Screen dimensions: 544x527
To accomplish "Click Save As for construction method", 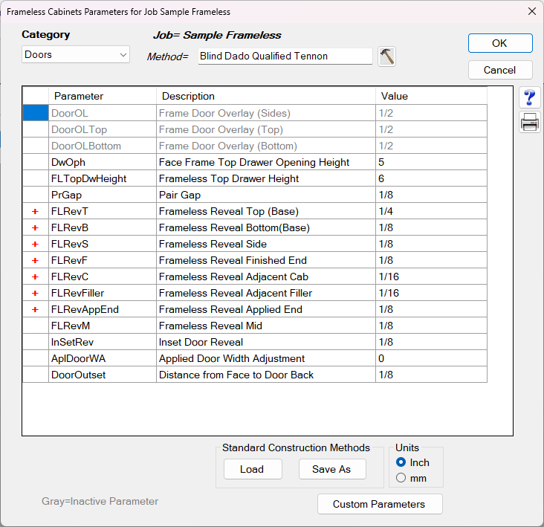I will 331,469.
